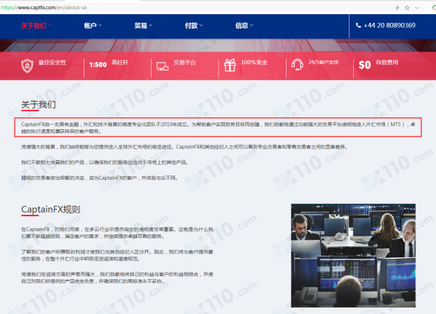
Task: Click the 关于我们 section heading
Action: click(x=39, y=105)
